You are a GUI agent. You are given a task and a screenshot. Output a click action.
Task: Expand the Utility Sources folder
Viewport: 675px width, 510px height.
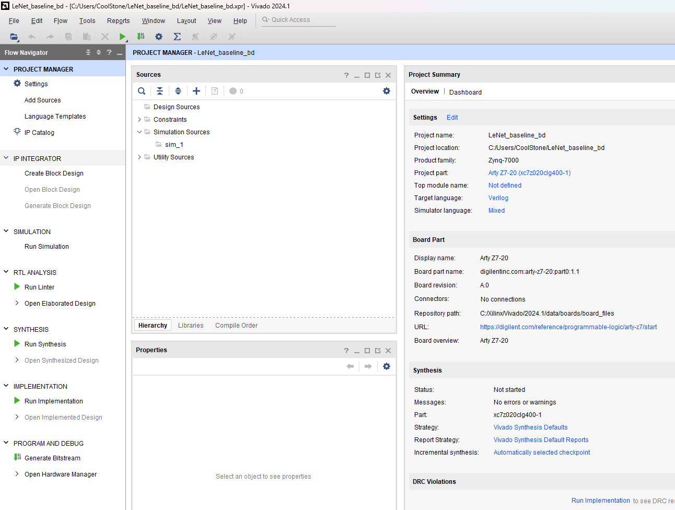tap(139, 157)
